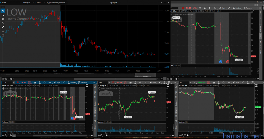Click the red earnings phone marker on top-right chart

(x=228, y=62)
